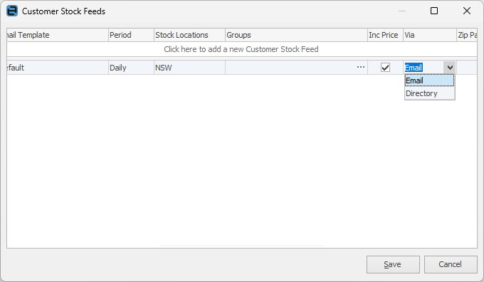This screenshot has height=282, width=484.
Task: Collapse the Via dropdown arrow
Action: [x=450, y=68]
